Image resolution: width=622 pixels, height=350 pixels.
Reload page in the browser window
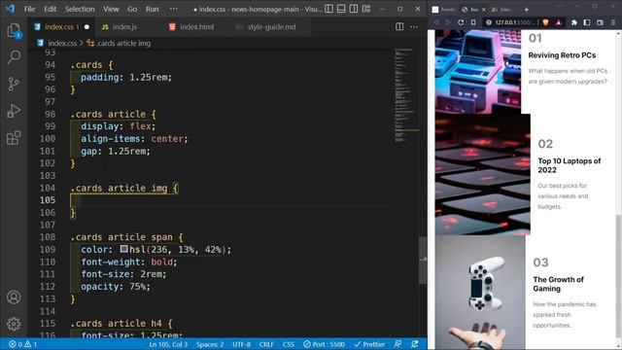(x=461, y=22)
